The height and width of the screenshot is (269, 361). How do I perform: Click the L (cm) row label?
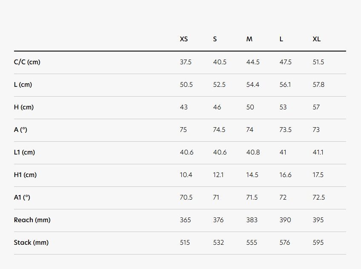coord(23,84)
